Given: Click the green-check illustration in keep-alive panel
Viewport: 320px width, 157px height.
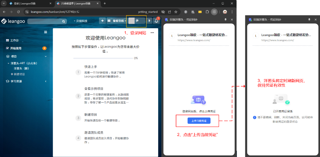Looking at the screenshot, I should click(282, 99).
